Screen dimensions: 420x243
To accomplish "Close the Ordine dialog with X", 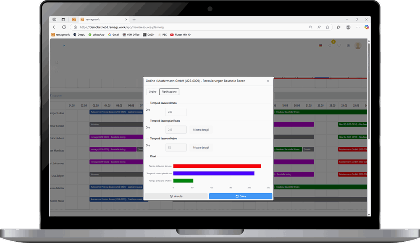I will [268, 81].
